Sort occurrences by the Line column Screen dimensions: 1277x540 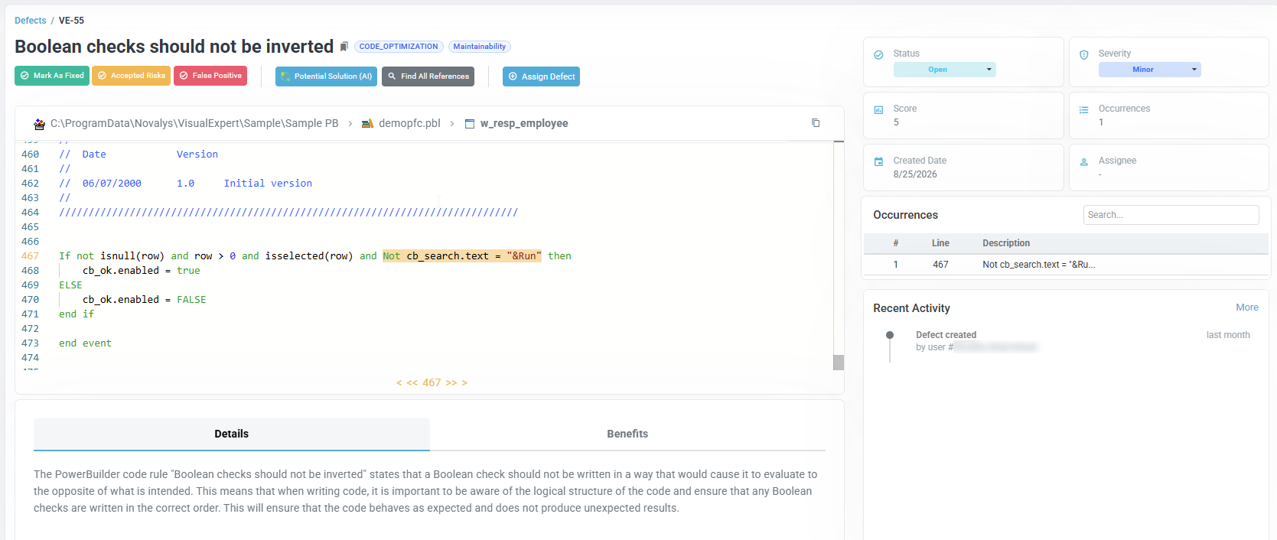(940, 243)
